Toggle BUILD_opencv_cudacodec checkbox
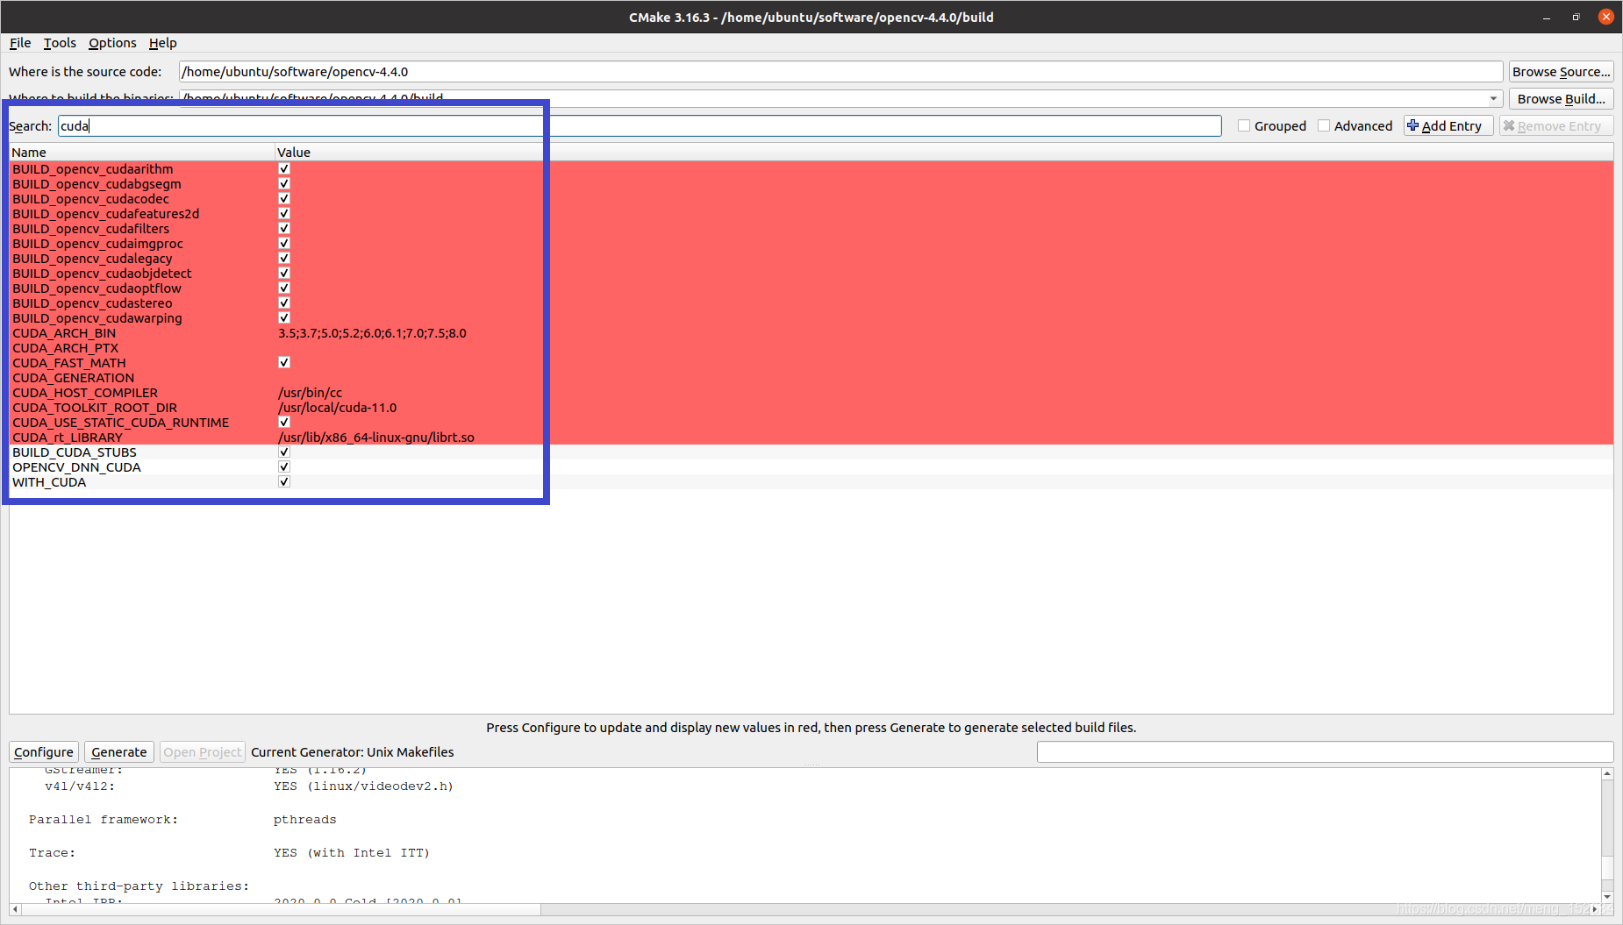The width and height of the screenshot is (1623, 925). [x=284, y=199]
